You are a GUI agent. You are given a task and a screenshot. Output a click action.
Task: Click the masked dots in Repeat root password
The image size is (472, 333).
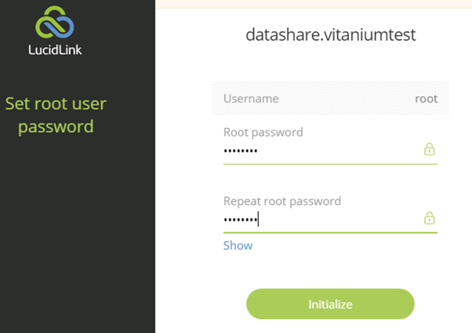(241, 219)
